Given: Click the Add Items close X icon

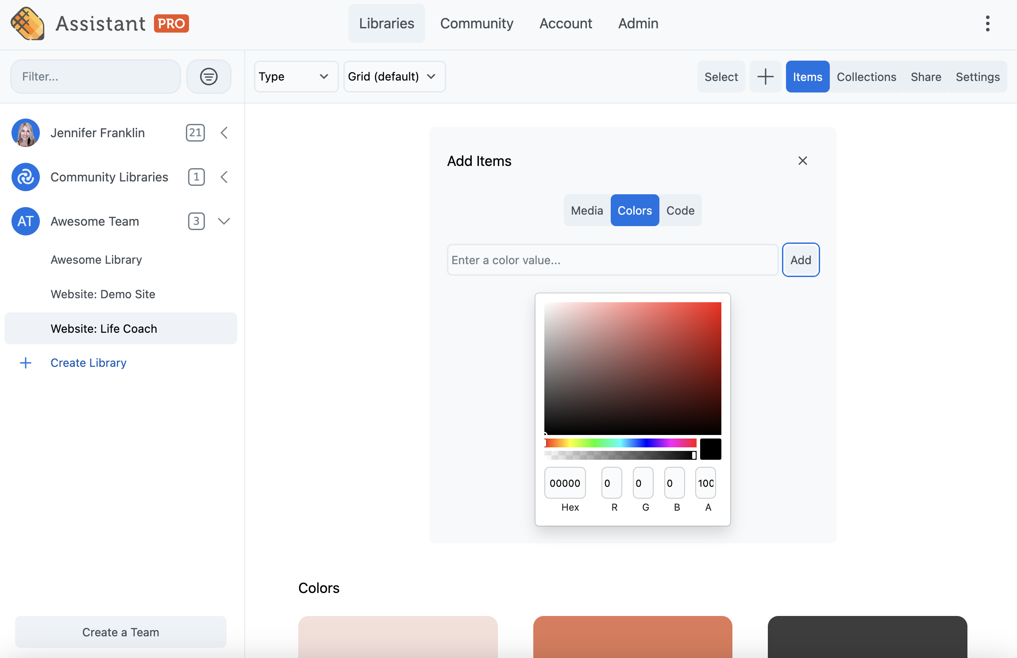Looking at the screenshot, I should point(803,161).
